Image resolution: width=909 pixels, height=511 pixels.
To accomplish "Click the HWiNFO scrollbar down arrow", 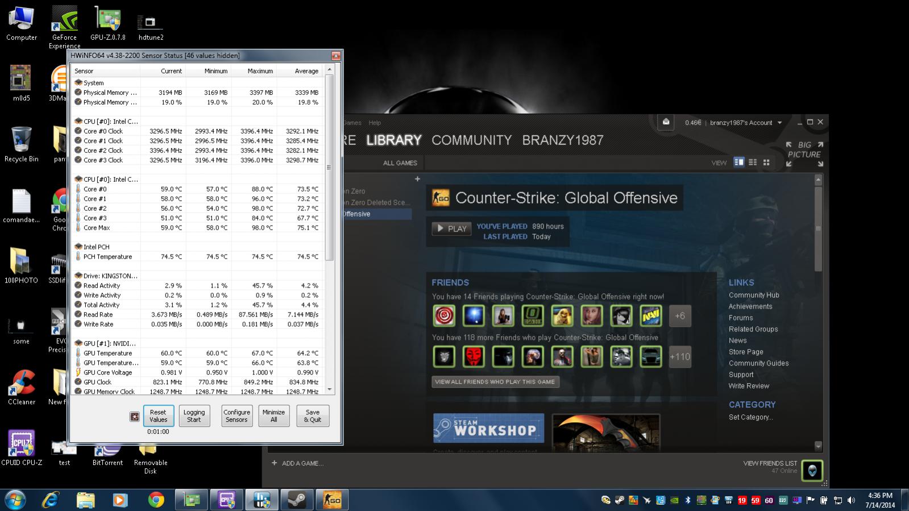I will pyautogui.click(x=329, y=390).
